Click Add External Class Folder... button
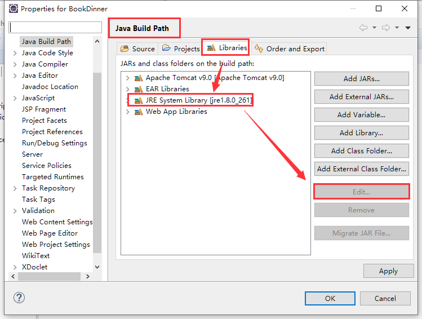Viewport: 422px width, 319px height. [x=362, y=169]
